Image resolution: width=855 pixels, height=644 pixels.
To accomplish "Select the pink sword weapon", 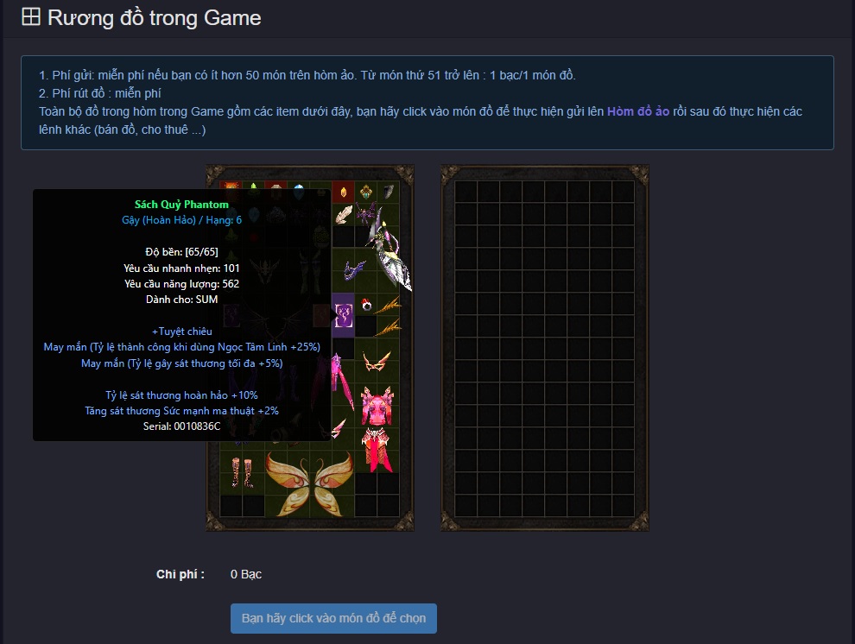I will 342,382.
